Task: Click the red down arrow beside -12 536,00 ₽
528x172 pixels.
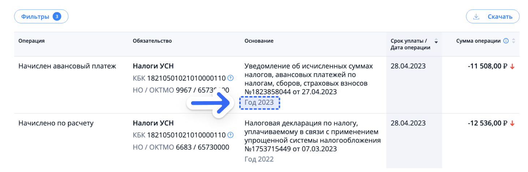Action: [512, 124]
